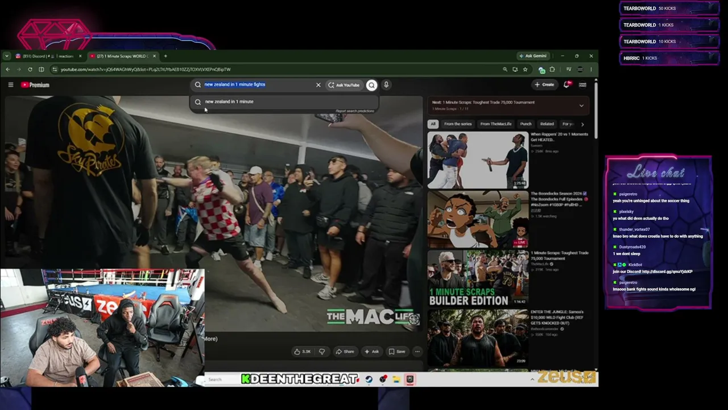Open the Discord link in KickBot message
Screen dimensions: 728x410
(x=667, y=272)
